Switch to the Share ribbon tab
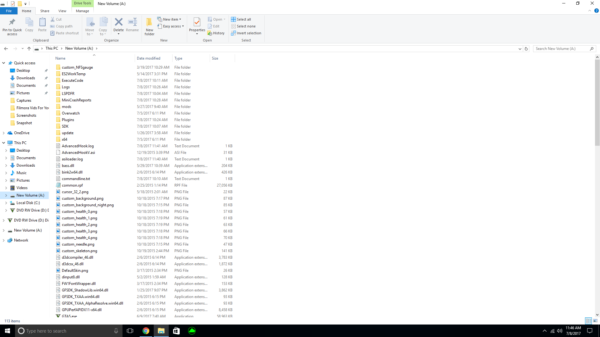This screenshot has width=600, height=337. click(45, 11)
